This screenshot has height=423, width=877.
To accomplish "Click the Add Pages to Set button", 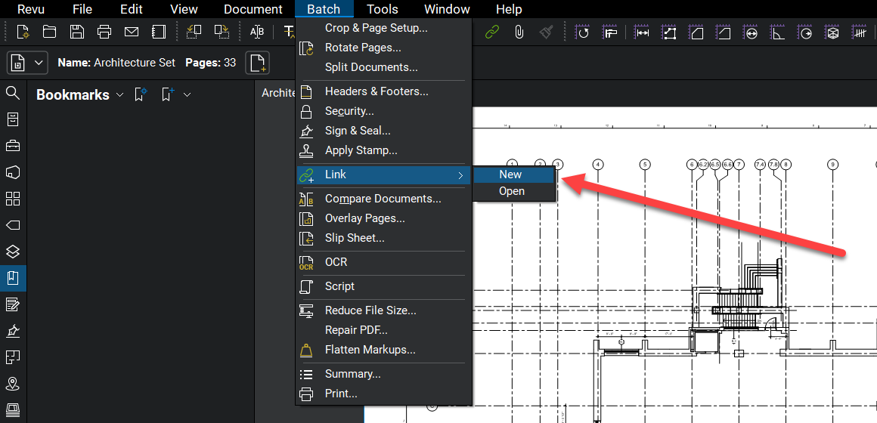I will tap(257, 63).
